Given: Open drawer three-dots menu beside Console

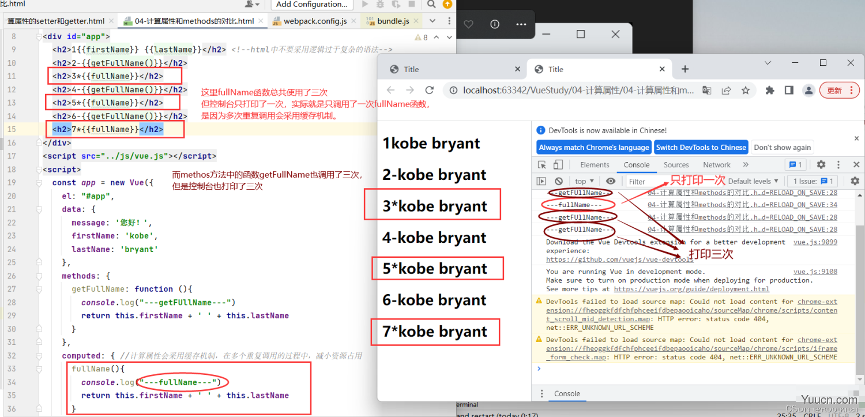Looking at the screenshot, I should pyautogui.click(x=541, y=393).
